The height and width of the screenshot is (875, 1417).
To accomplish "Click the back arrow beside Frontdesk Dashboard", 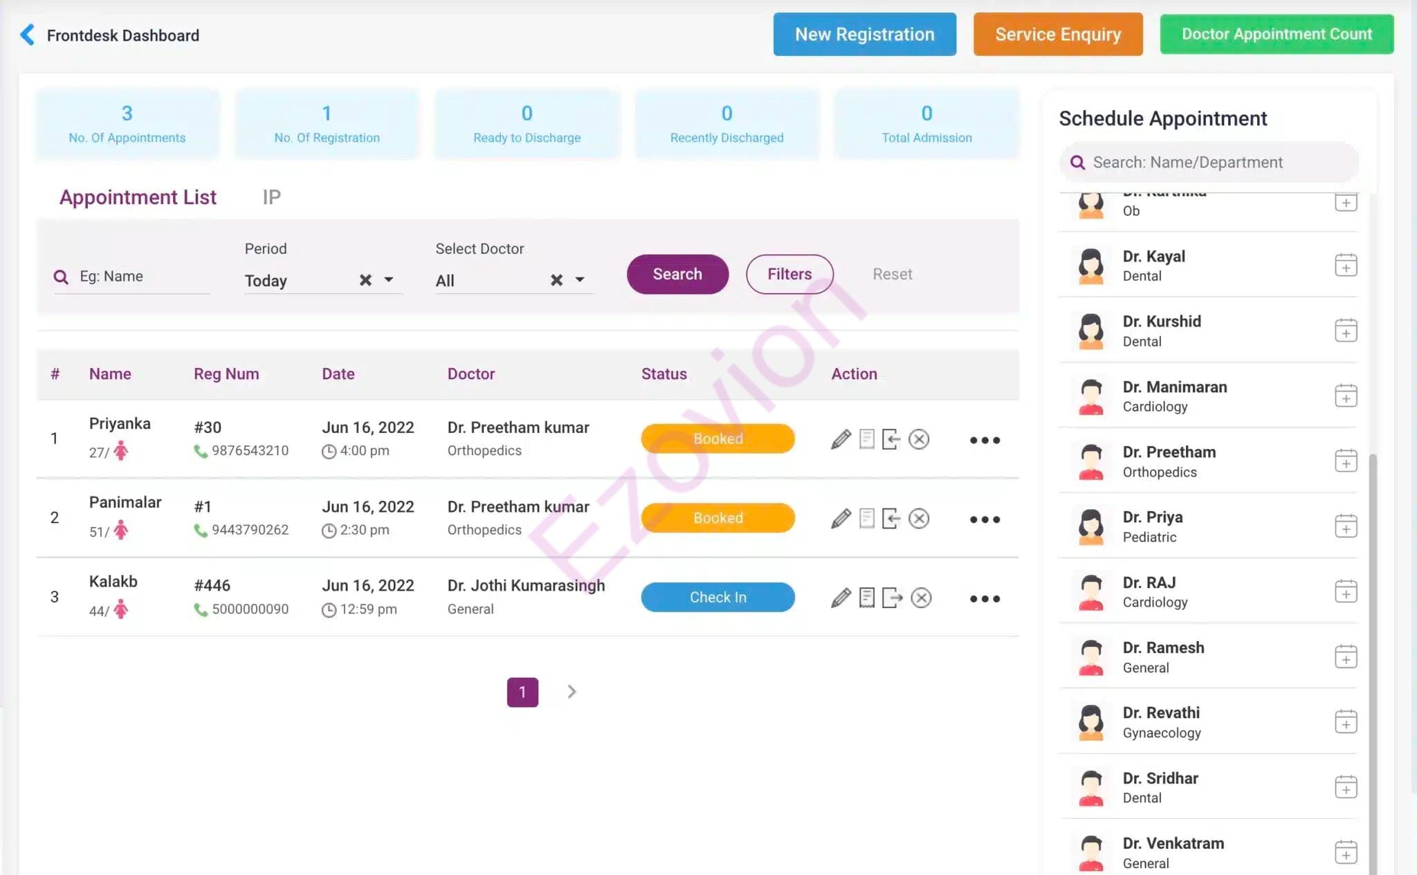I will [27, 35].
